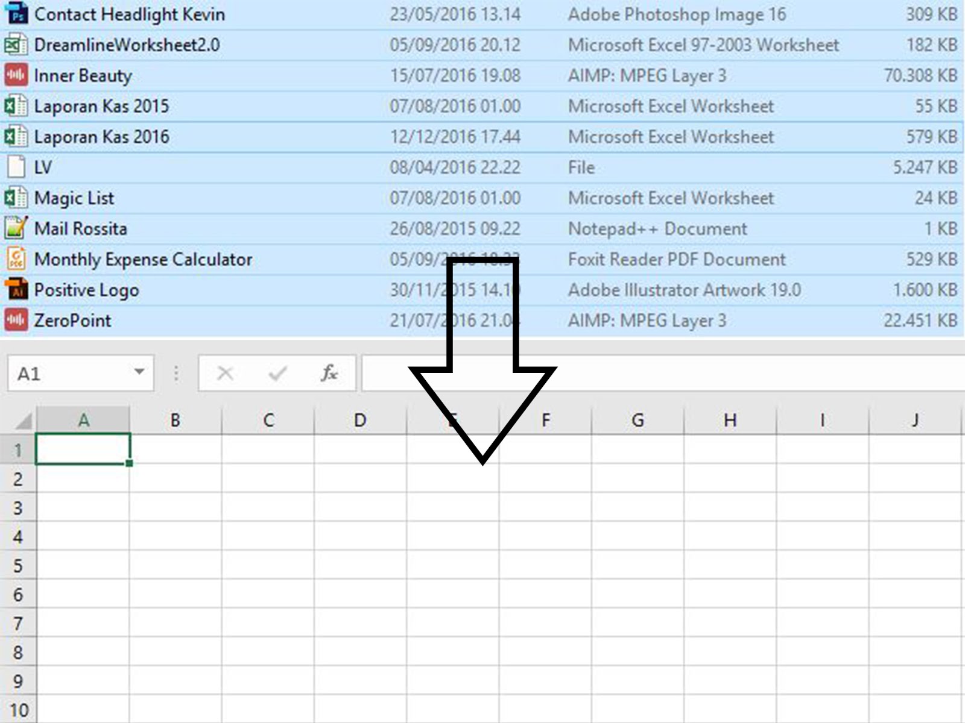Open the Name Box dropdown arrow
Screen dimensions: 965x723
pos(138,372)
